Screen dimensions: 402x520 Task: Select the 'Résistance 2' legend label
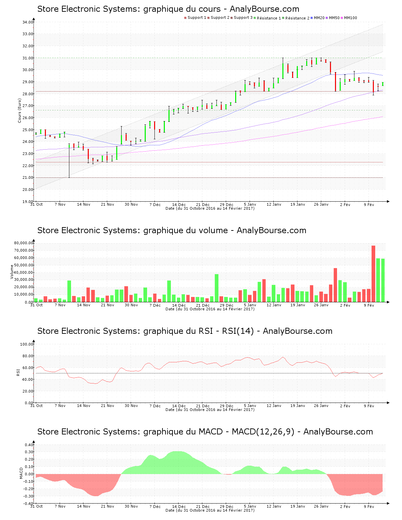point(297,18)
